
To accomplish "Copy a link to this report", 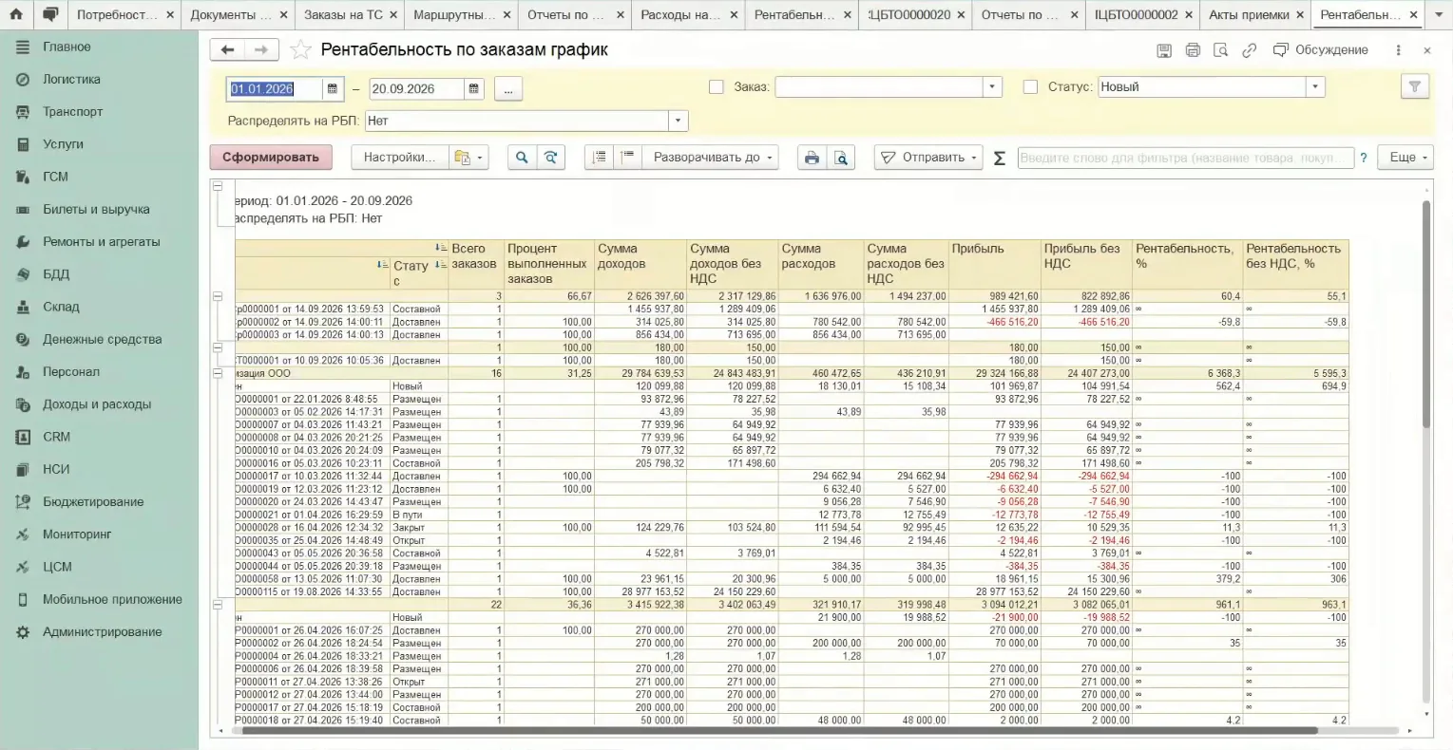I will tap(1250, 50).
